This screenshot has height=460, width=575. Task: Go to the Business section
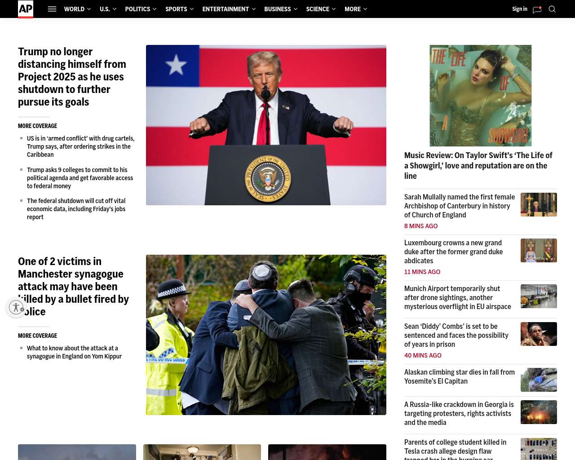(278, 9)
